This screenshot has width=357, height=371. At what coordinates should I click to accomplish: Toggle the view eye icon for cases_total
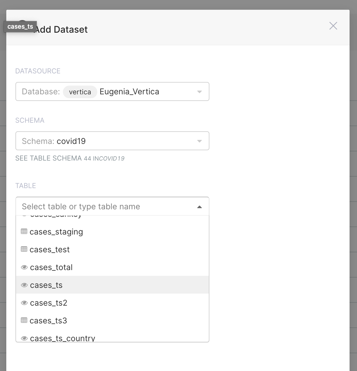coord(24,267)
